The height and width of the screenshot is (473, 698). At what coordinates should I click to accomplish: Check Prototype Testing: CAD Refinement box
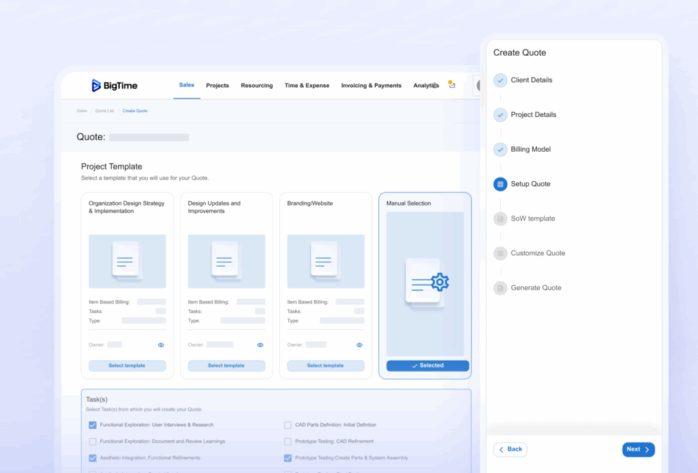click(288, 442)
